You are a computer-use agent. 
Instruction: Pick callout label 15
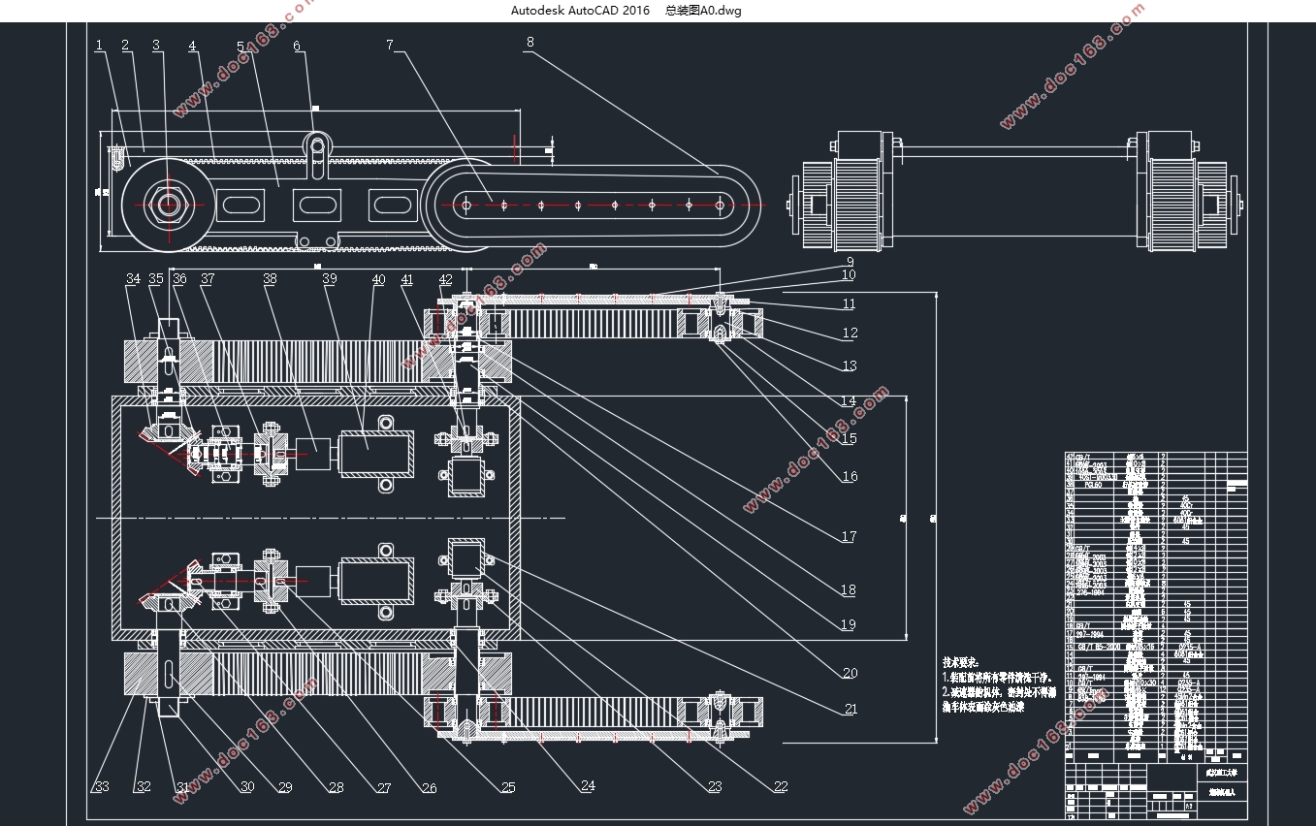click(850, 438)
